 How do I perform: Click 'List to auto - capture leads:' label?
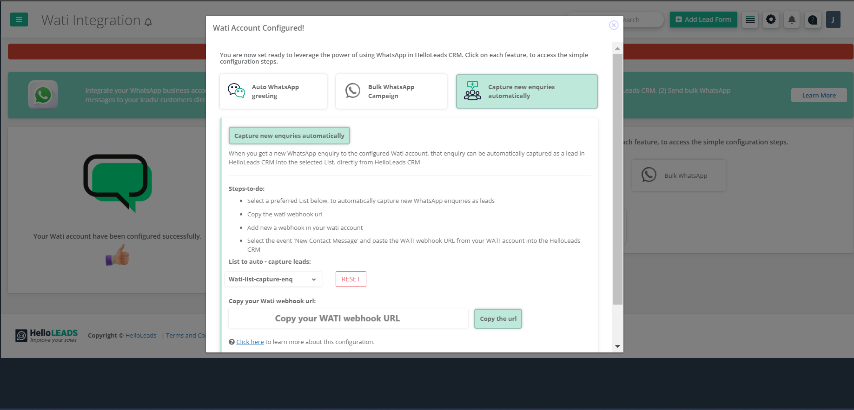point(270,261)
